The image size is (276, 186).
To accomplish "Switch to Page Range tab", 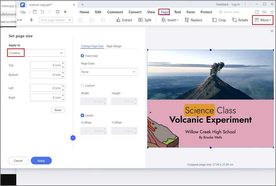I will 114,46.
